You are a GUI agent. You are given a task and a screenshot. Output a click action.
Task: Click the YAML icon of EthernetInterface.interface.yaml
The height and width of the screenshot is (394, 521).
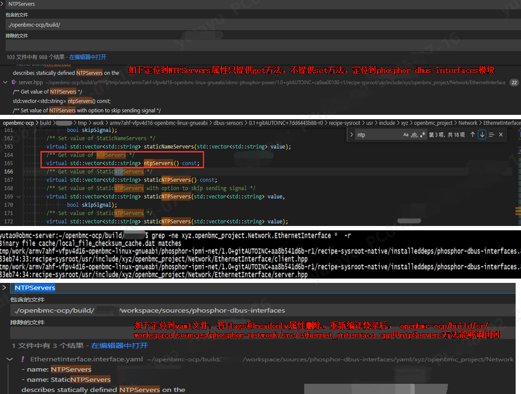(23, 360)
